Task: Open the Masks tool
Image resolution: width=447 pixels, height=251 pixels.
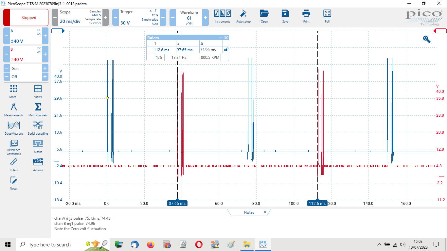Action: click(38, 146)
